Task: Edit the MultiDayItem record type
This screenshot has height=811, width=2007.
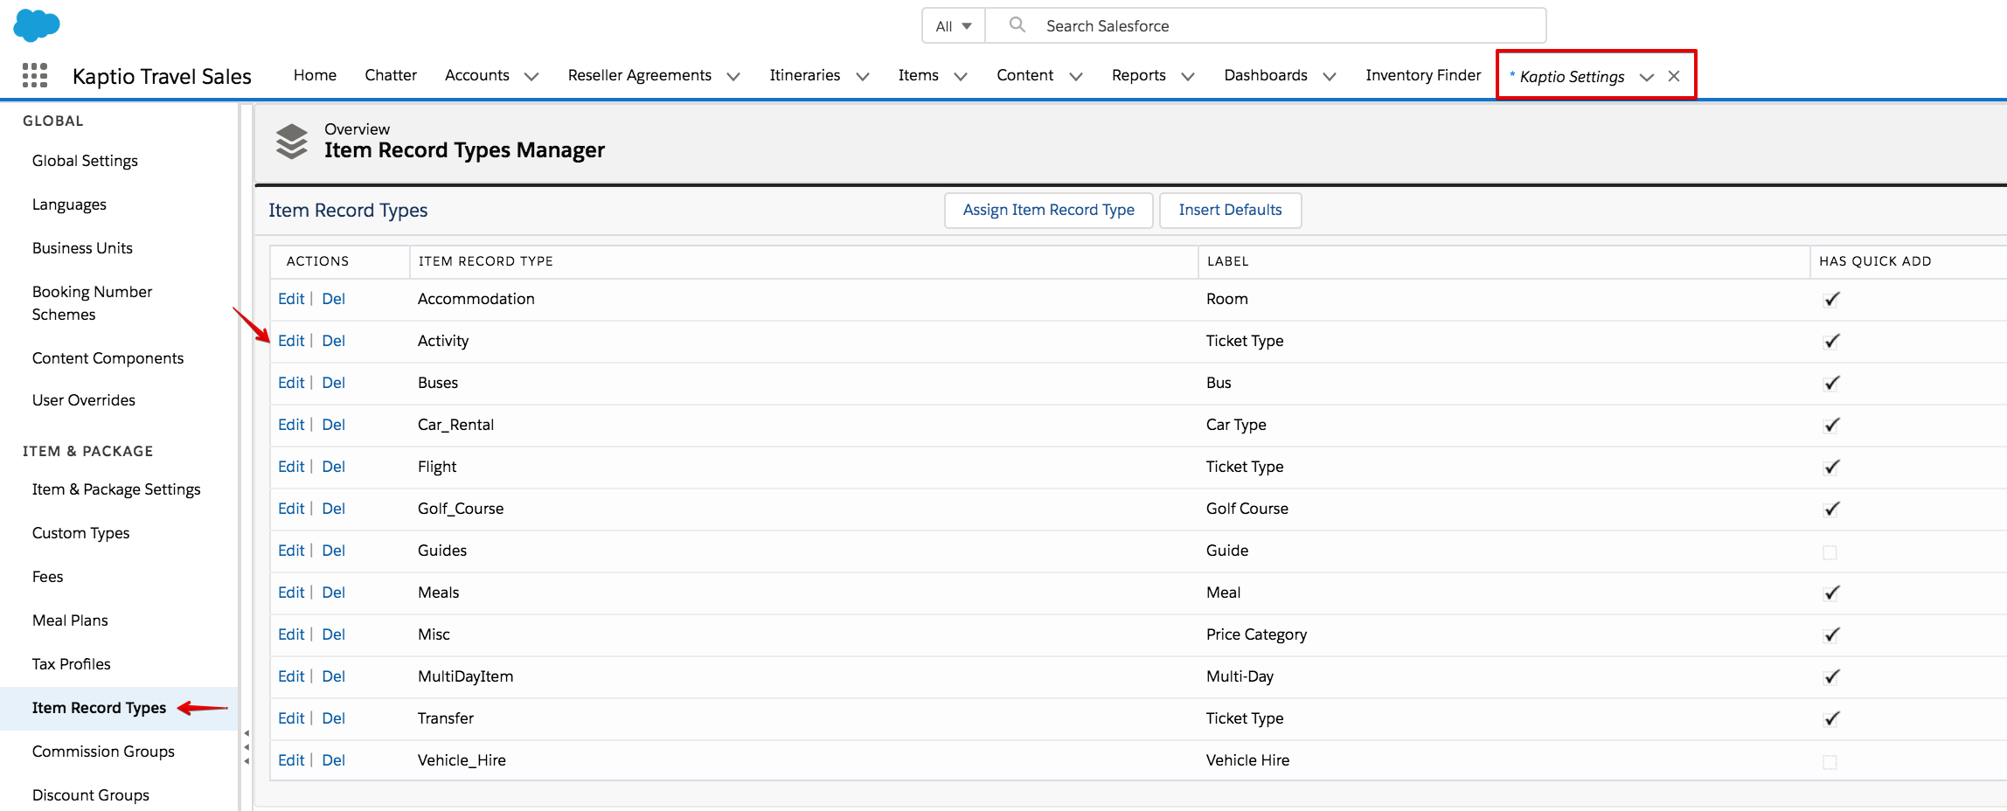Action: (x=291, y=676)
